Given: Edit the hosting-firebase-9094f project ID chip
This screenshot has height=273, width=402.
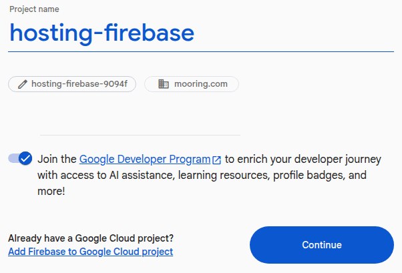Looking at the screenshot, I should pyautogui.click(x=72, y=84).
